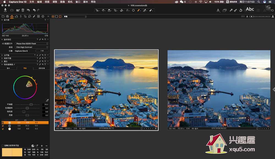Toggle the white color row checkbox
This screenshot has height=159, width=275.
click(x=3, y=129)
